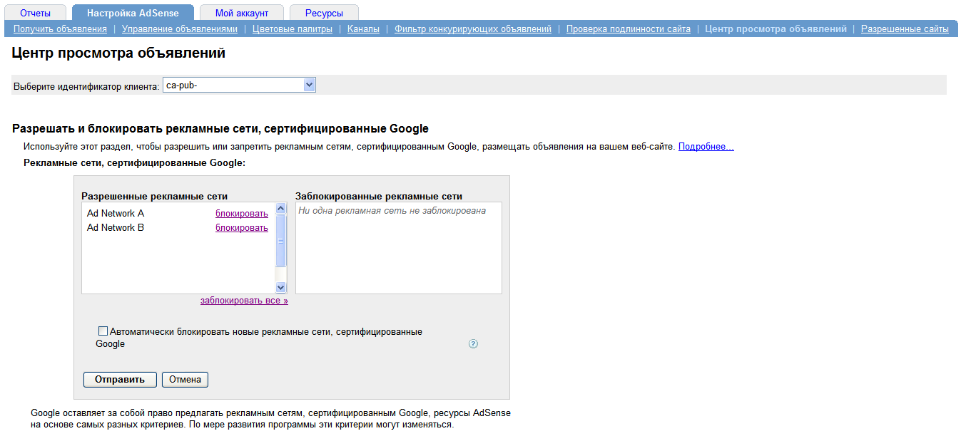Open Управление объявлениями submenu link
The height and width of the screenshot is (441, 961).
tap(180, 29)
